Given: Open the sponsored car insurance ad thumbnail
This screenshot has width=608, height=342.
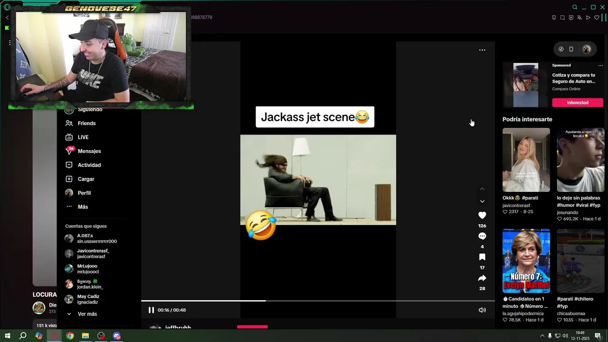Looking at the screenshot, I should tap(526, 85).
